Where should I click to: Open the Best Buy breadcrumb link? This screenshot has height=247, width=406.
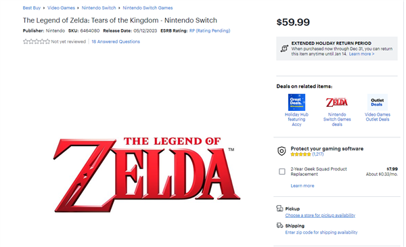pyautogui.click(x=32, y=7)
